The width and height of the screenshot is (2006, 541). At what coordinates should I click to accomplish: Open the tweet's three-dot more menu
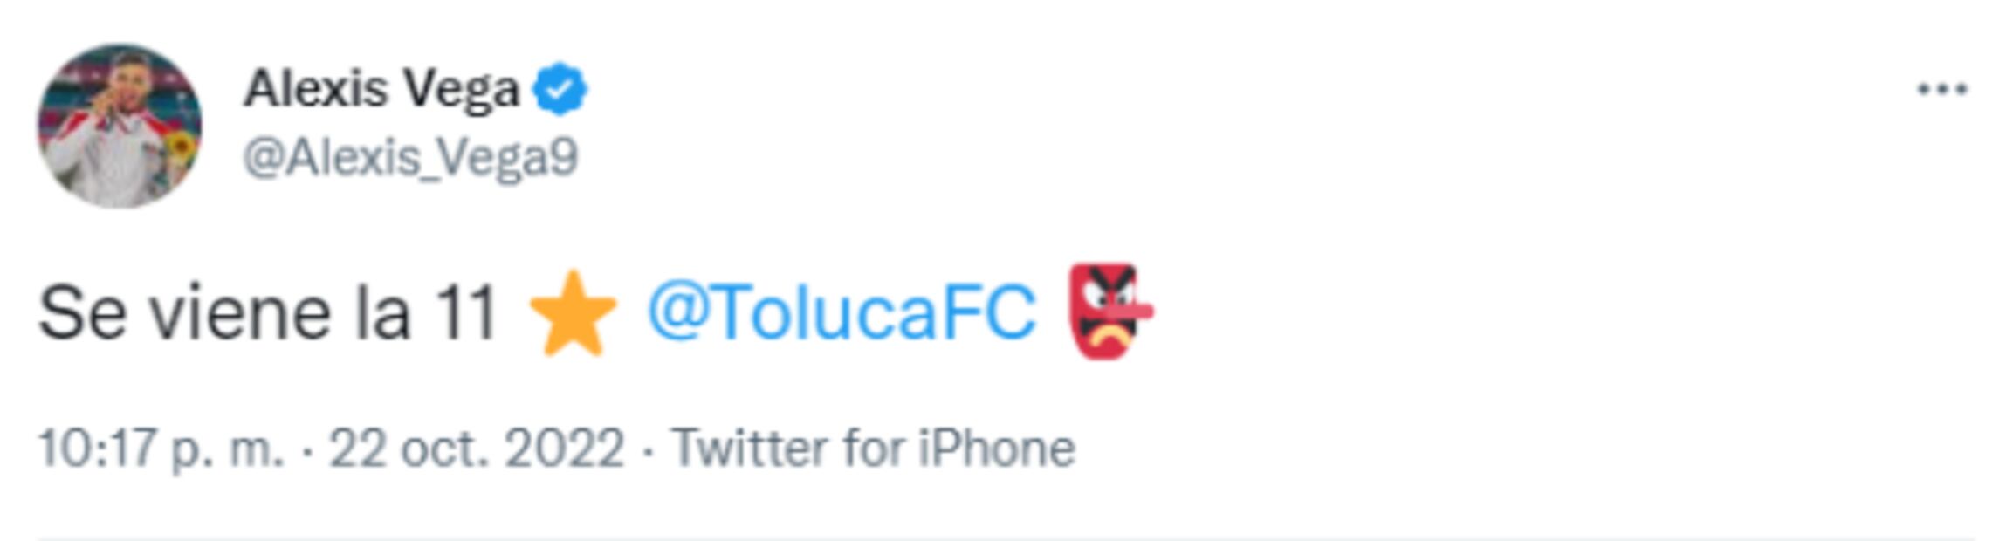1941,89
